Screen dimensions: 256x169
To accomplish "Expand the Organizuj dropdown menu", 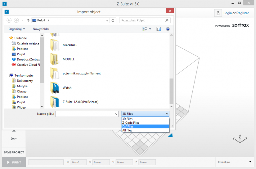I will pos(17,29).
